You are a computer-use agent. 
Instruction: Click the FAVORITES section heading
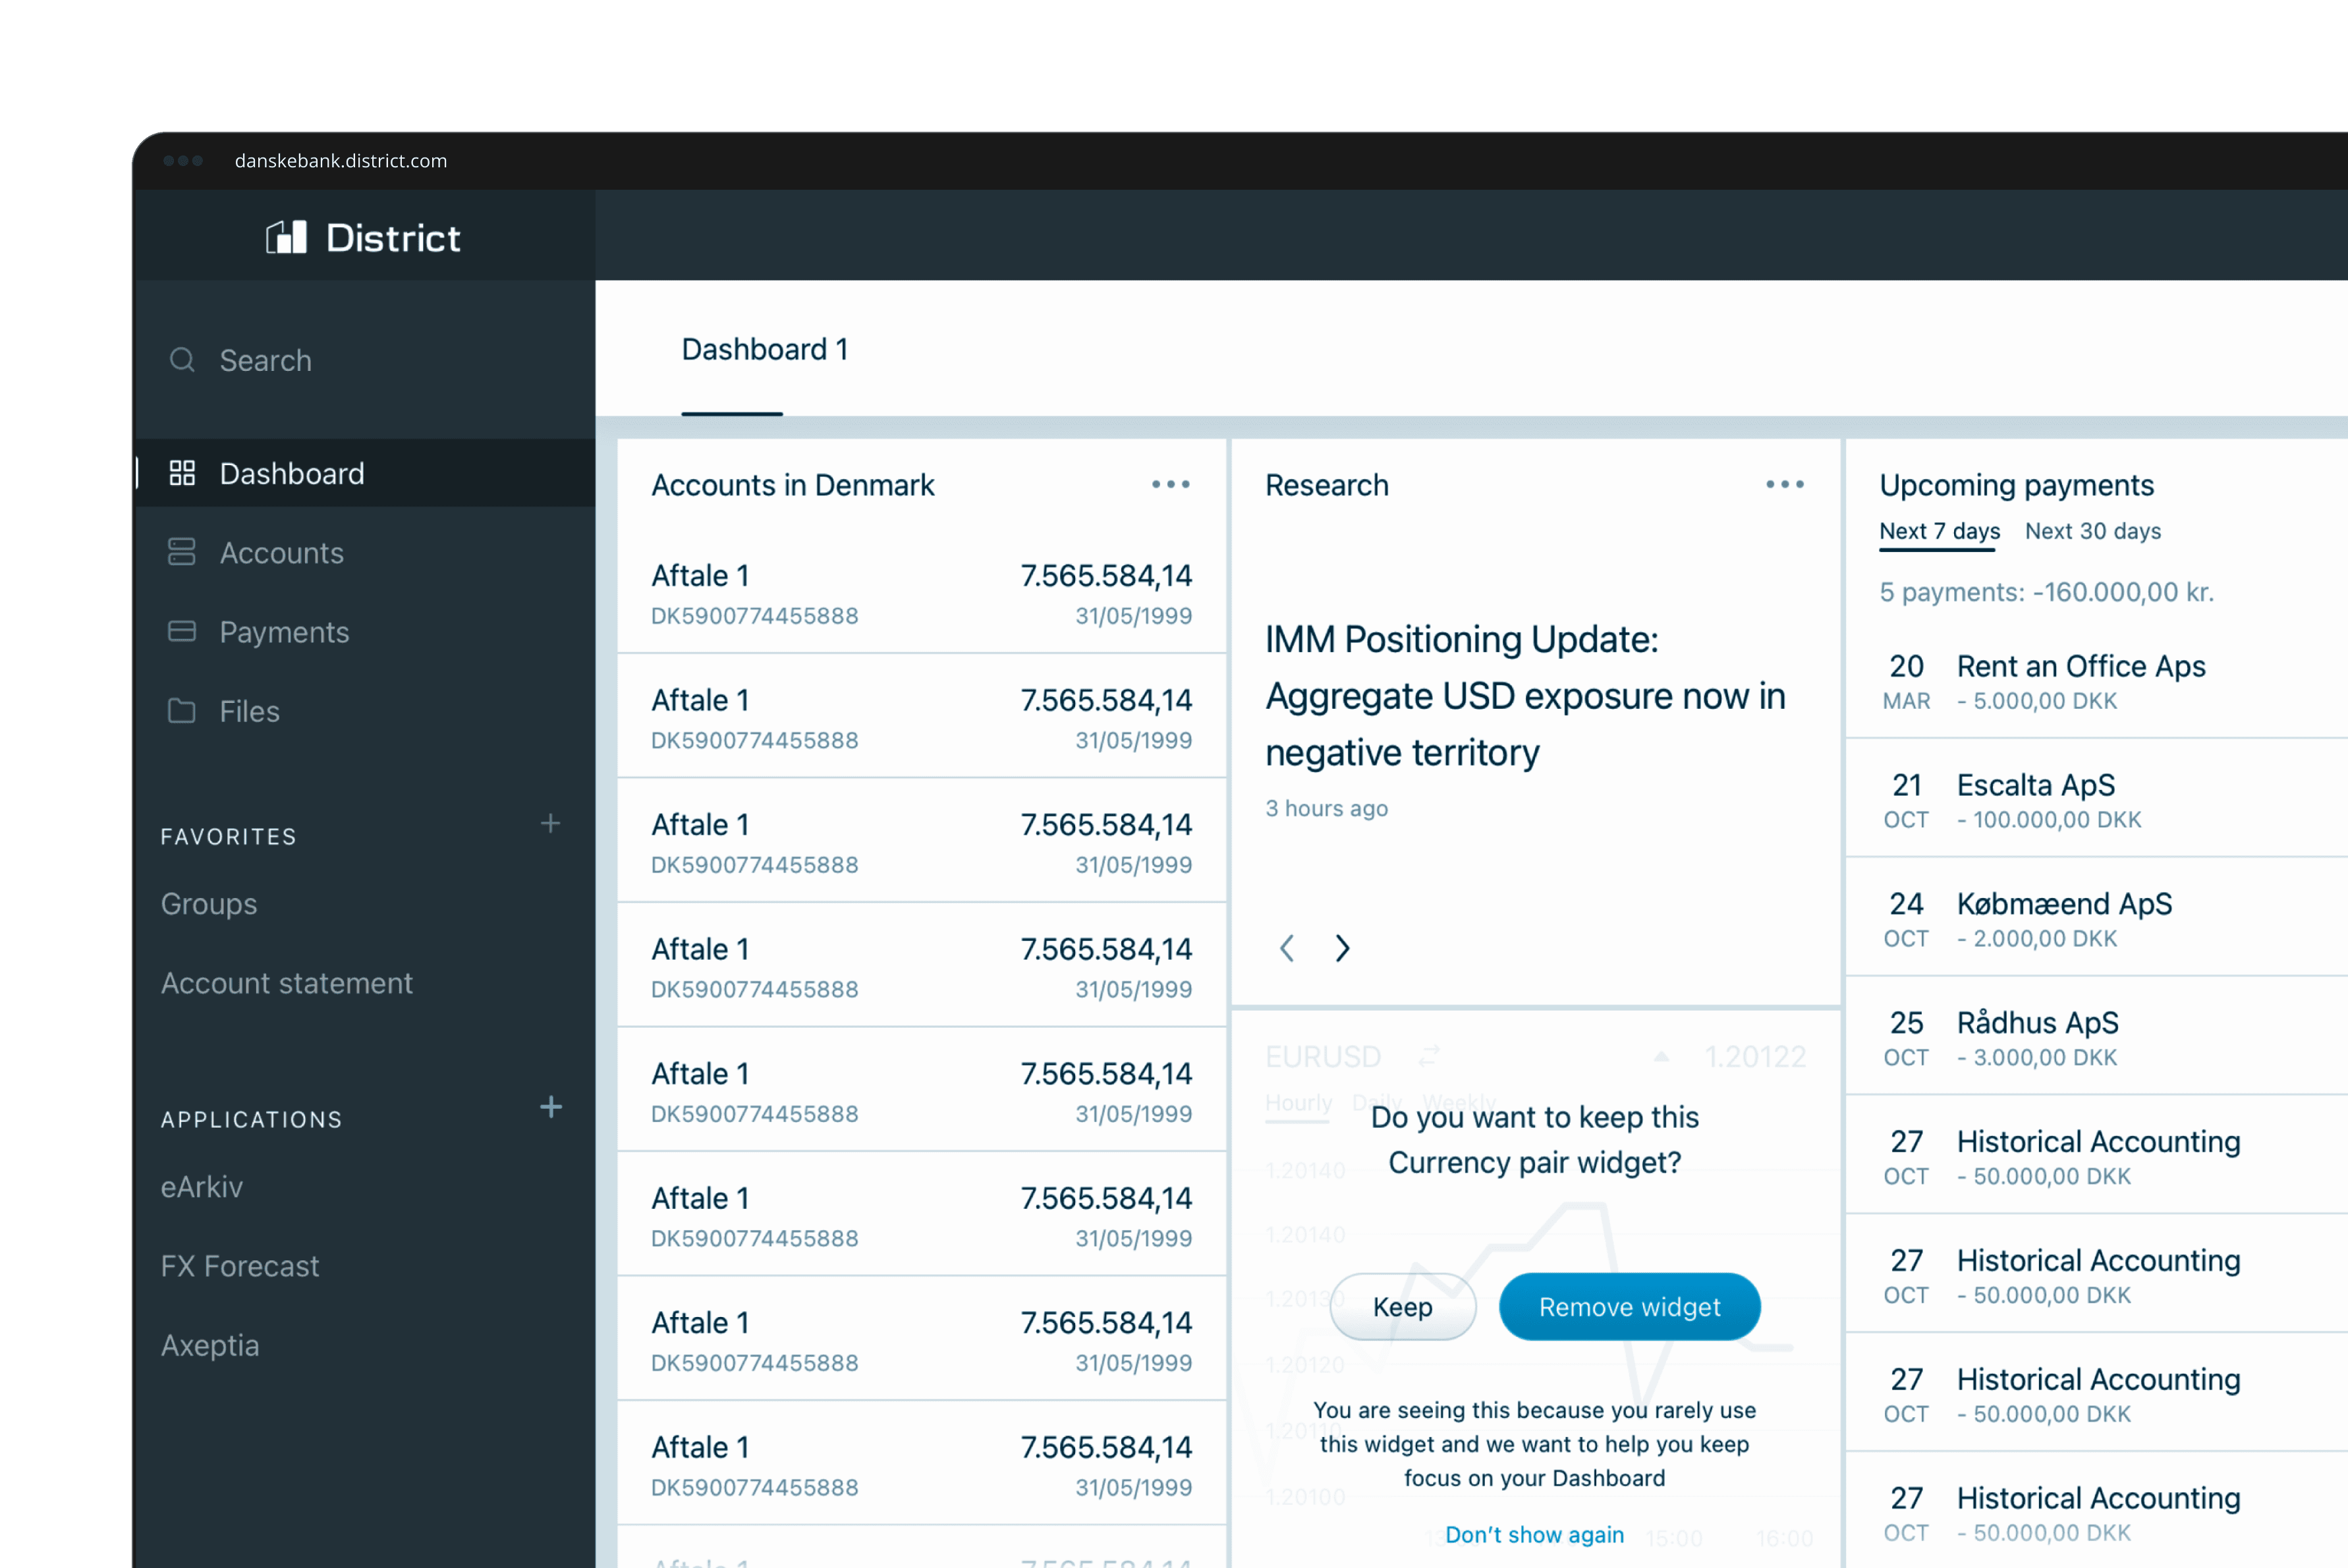(x=229, y=836)
